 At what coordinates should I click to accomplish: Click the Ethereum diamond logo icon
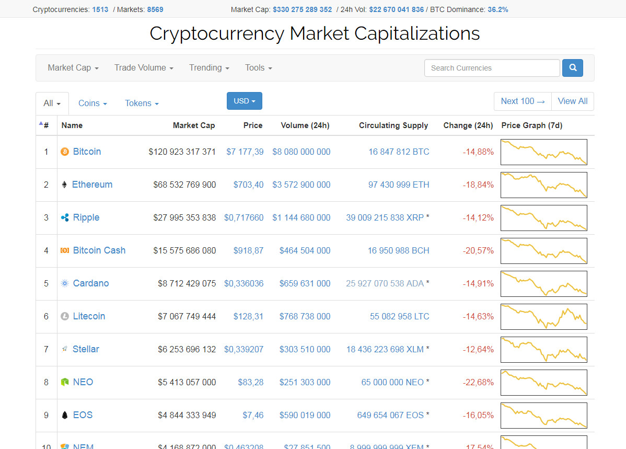[64, 185]
